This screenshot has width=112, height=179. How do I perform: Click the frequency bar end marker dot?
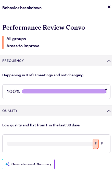106,89
